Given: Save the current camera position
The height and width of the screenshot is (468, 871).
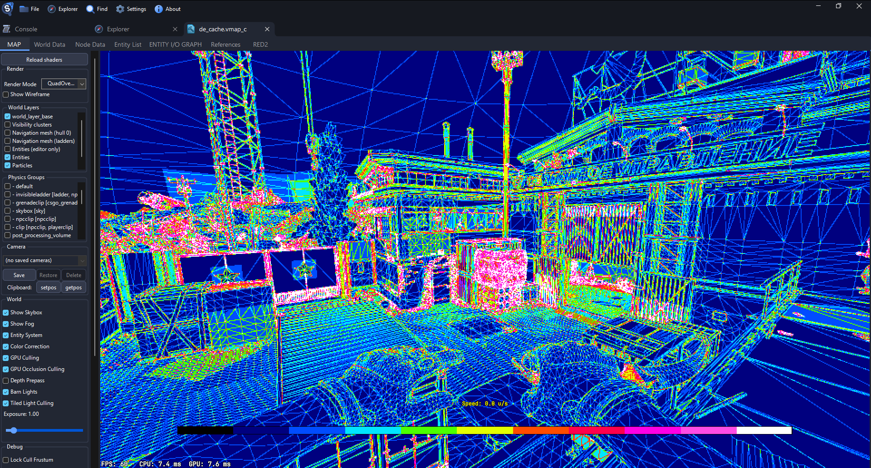Looking at the screenshot, I should [x=19, y=275].
